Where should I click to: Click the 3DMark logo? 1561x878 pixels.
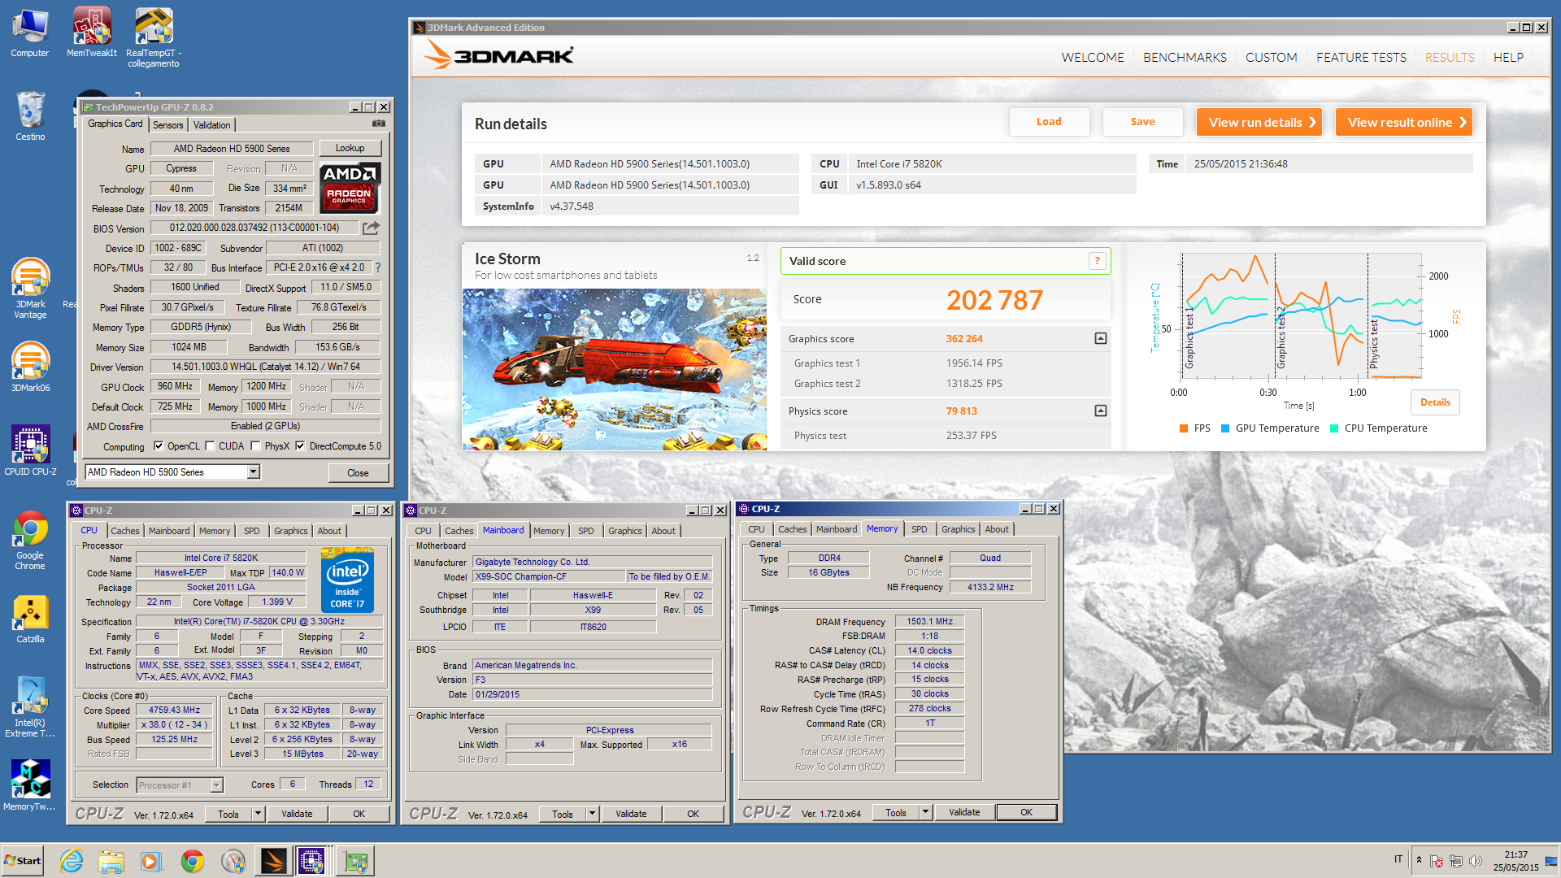pos(498,55)
